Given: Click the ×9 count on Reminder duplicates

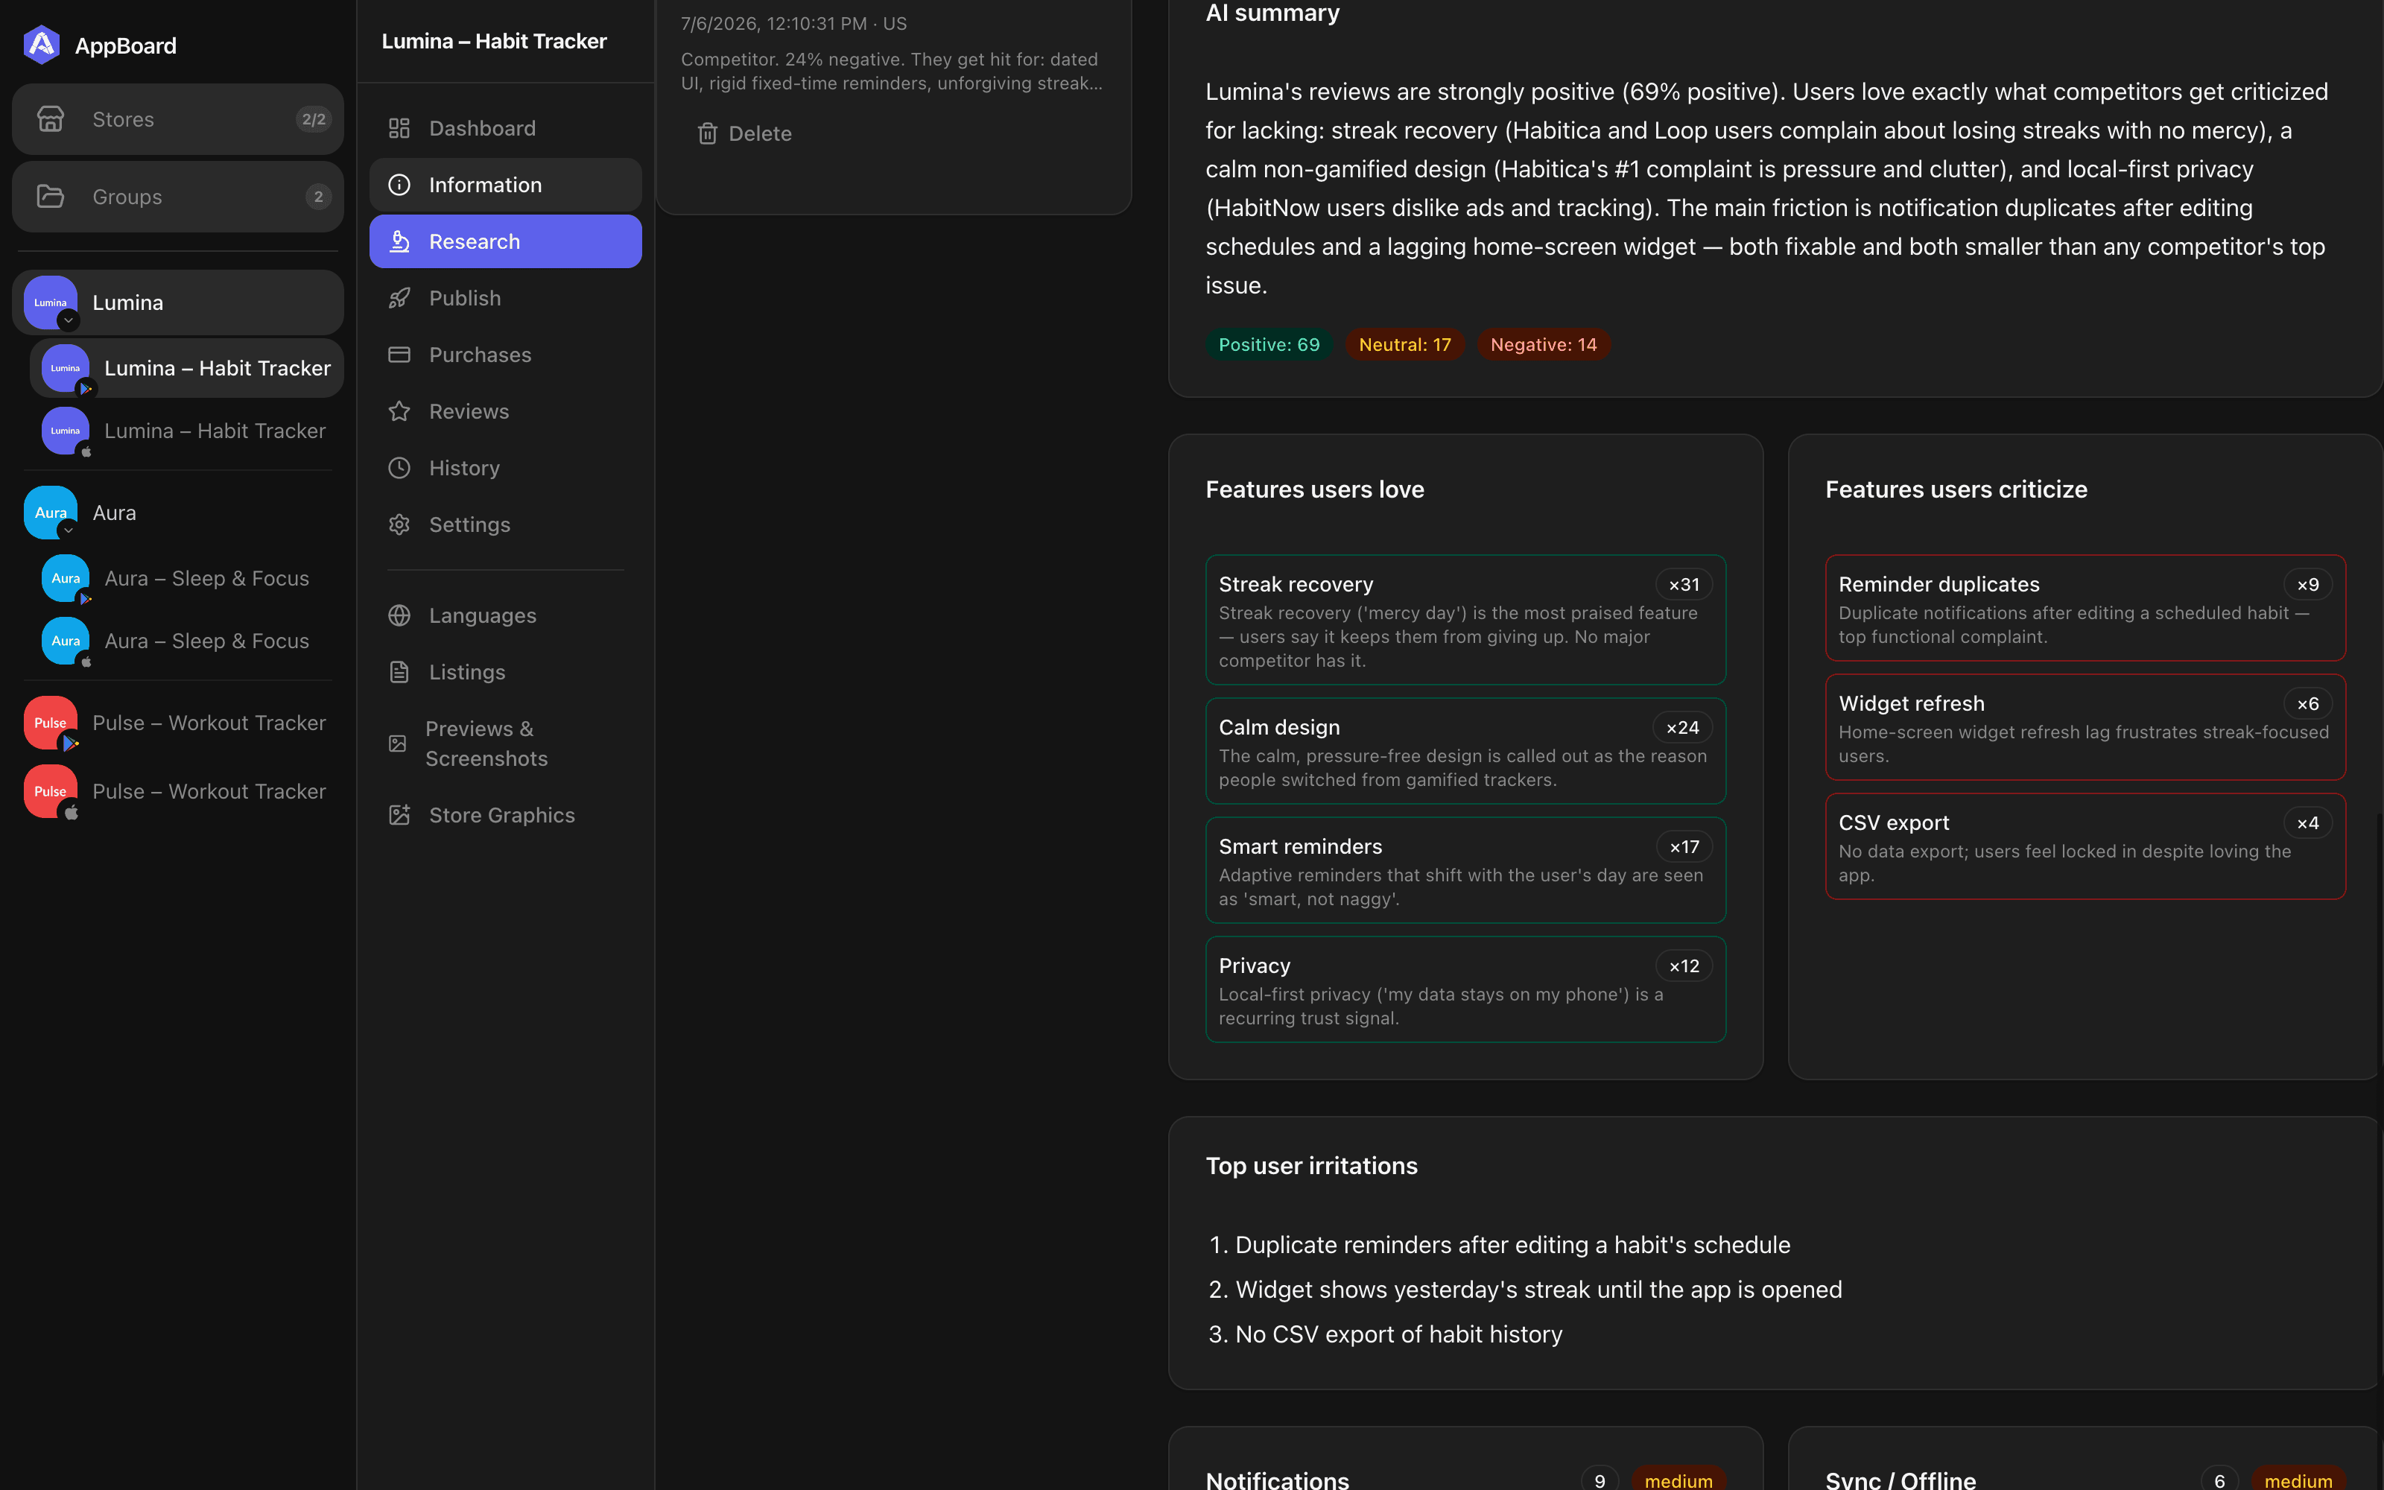Looking at the screenshot, I should (2307, 586).
